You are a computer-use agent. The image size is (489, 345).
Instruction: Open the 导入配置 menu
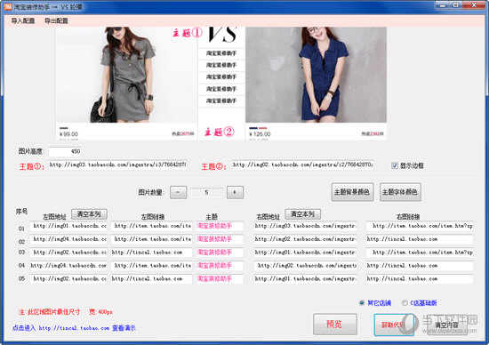click(23, 21)
